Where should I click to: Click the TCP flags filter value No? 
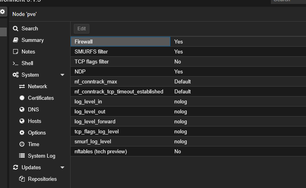pos(178,61)
